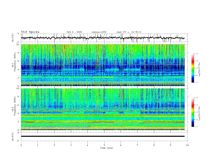Click the "5" tick on ch.1(V) axis

(x=18, y=34)
